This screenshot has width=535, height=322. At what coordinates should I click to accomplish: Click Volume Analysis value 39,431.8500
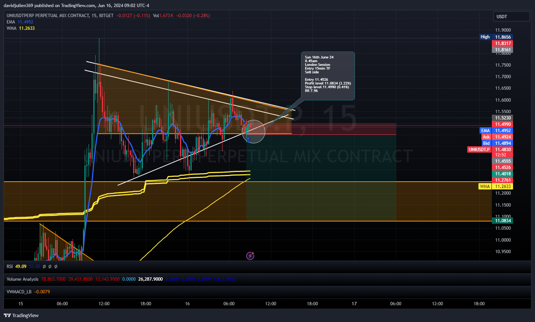[x=80, y=279]
